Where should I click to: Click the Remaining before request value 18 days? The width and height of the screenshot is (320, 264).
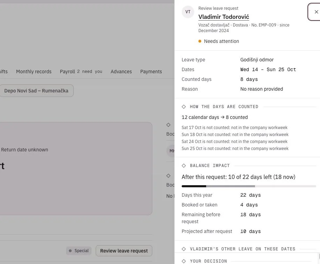click(x=250, y=214)
